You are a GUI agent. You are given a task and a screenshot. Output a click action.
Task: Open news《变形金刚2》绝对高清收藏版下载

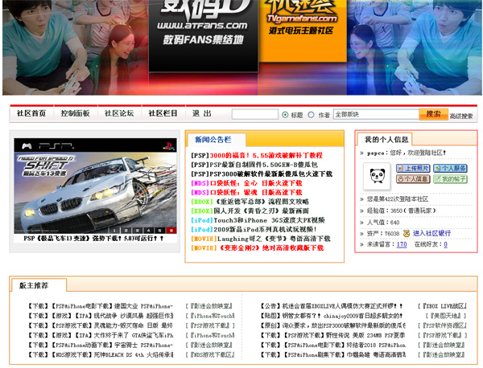pyautogui.click(x=271, y=247)
